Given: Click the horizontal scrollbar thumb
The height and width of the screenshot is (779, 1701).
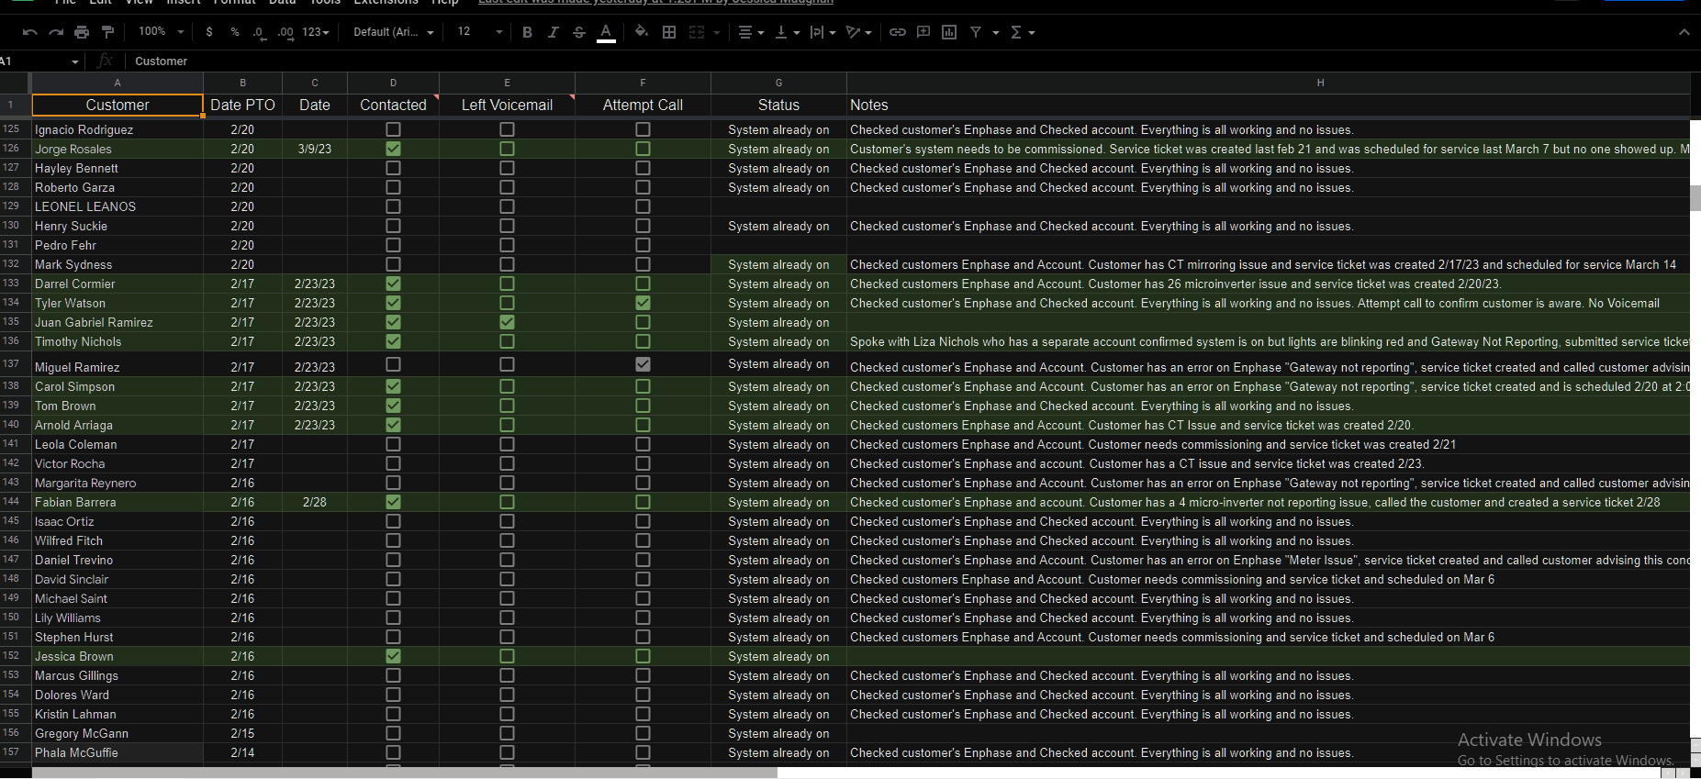Looking at the screenshot, I should pos(405,773).
